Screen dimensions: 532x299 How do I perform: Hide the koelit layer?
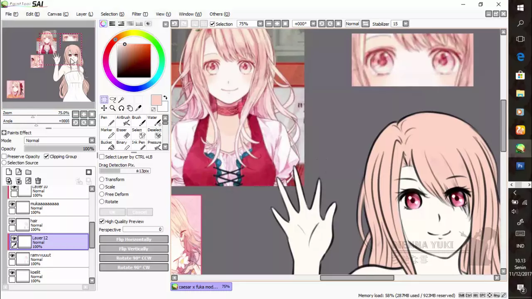[x=12, y=272]
